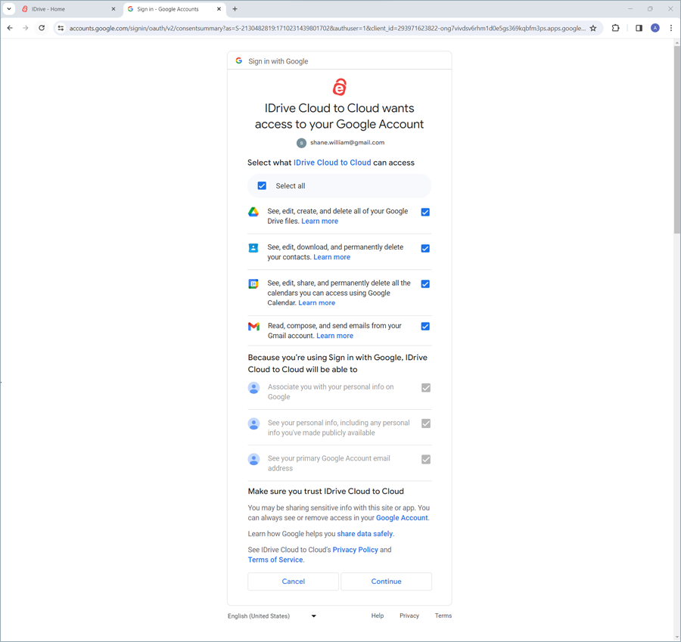Open the Google Account link
Screen dimensions: 681x642
point(402,518)
